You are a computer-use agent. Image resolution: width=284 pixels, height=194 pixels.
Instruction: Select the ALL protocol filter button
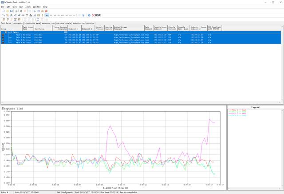pyautogui.click(x=47, y=15)
